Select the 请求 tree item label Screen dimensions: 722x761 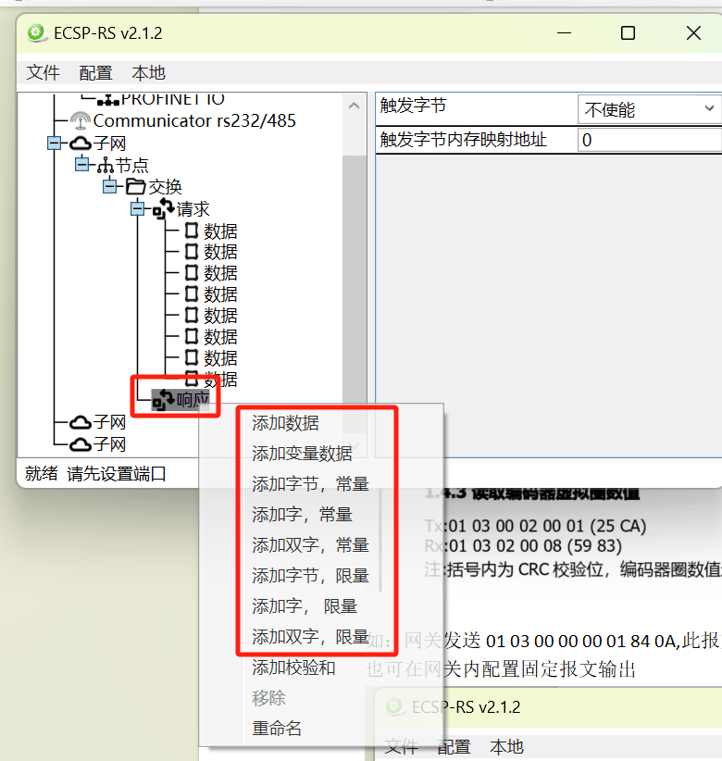click(193, 209)
